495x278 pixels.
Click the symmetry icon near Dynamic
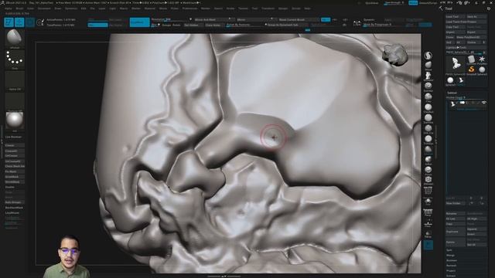click(x=357, y=22)
